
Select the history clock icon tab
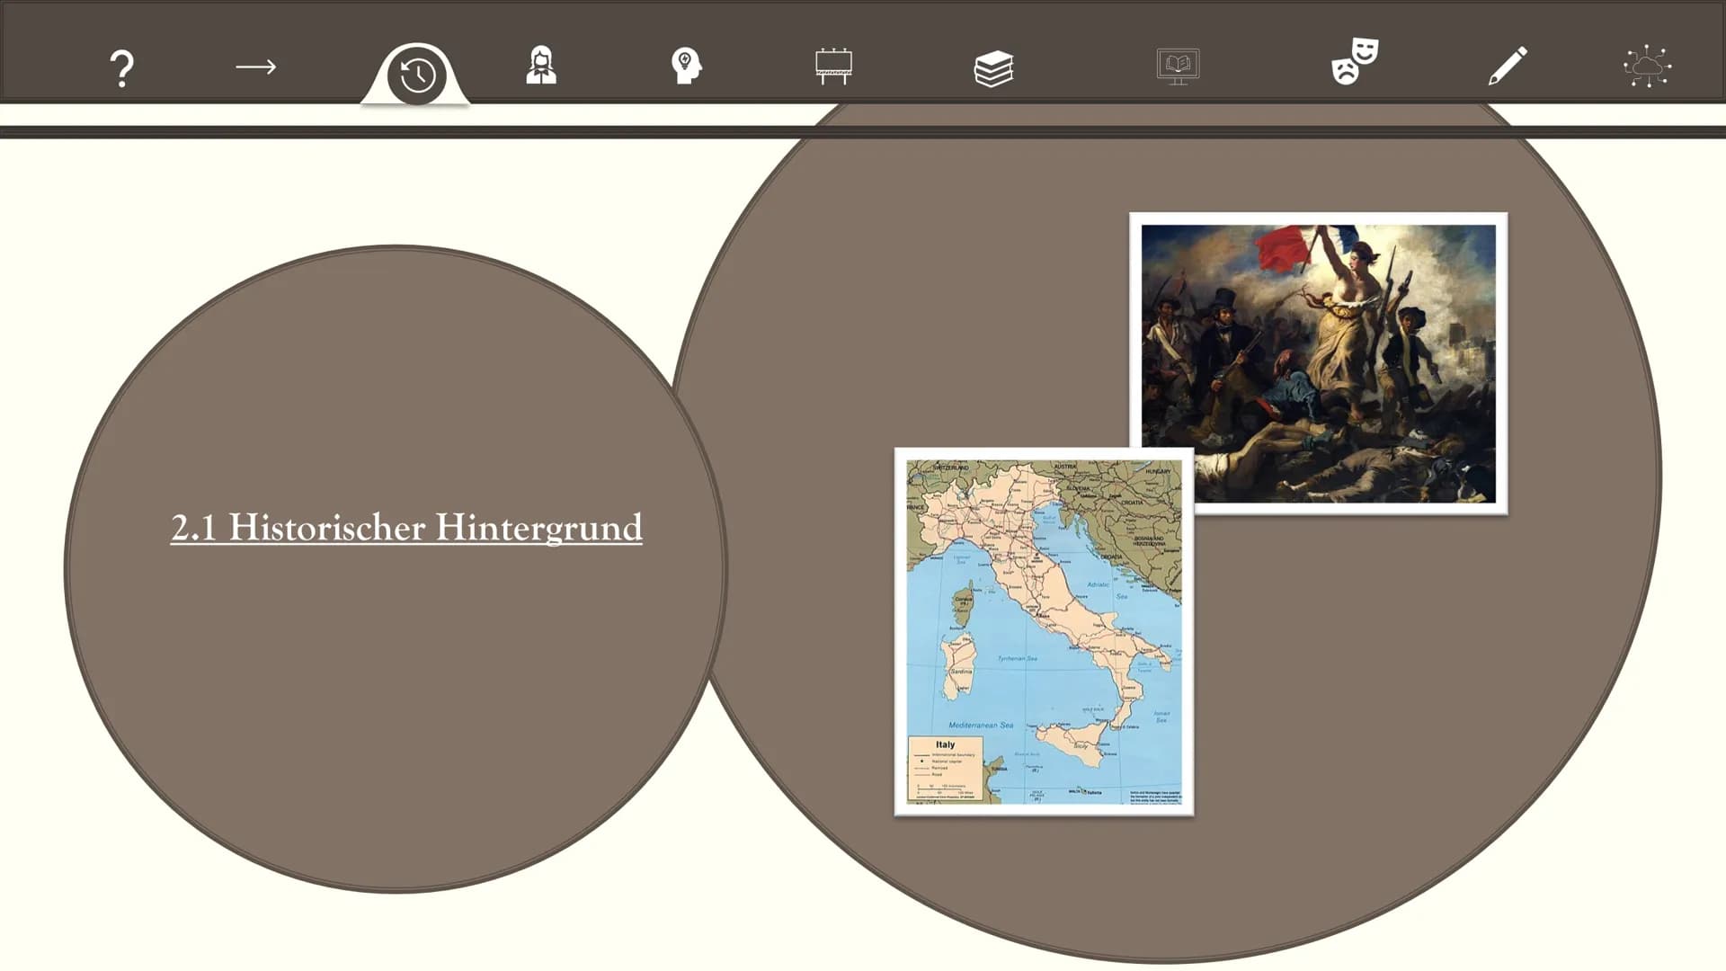416,76
